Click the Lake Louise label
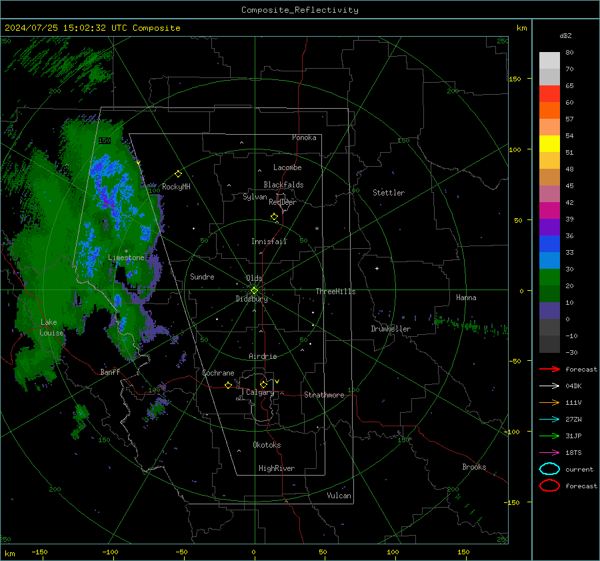600x561 pixels. click(x=51, y=328)
